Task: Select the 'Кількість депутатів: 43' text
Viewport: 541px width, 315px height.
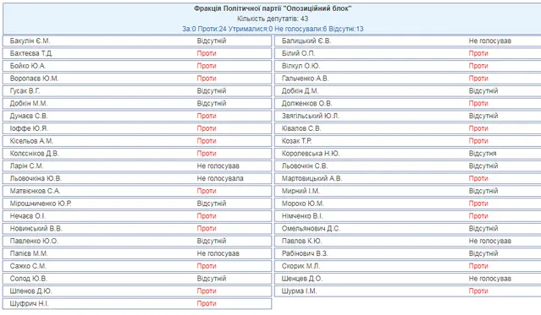Action: tap(273, 19)
